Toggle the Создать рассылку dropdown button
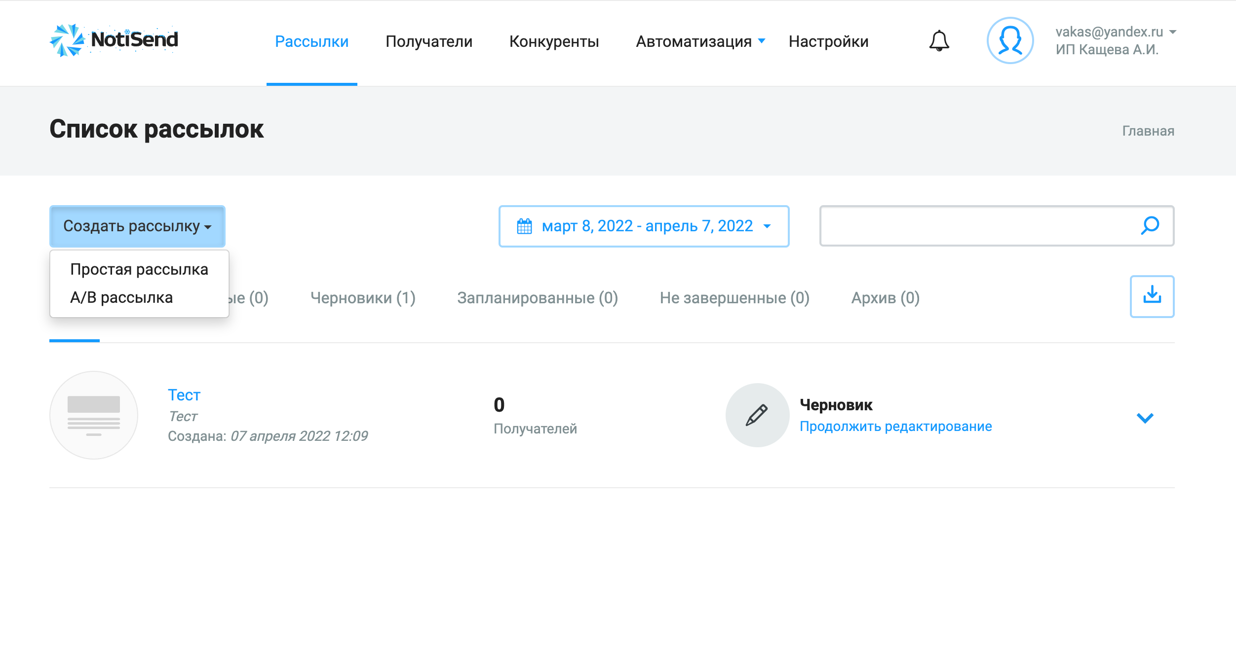The width and height of the screenshot is (1236, 645). tap(137, 226)
